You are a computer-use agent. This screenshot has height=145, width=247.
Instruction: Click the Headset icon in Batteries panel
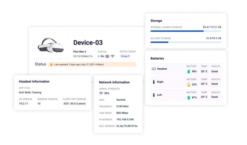pos(153,69)
